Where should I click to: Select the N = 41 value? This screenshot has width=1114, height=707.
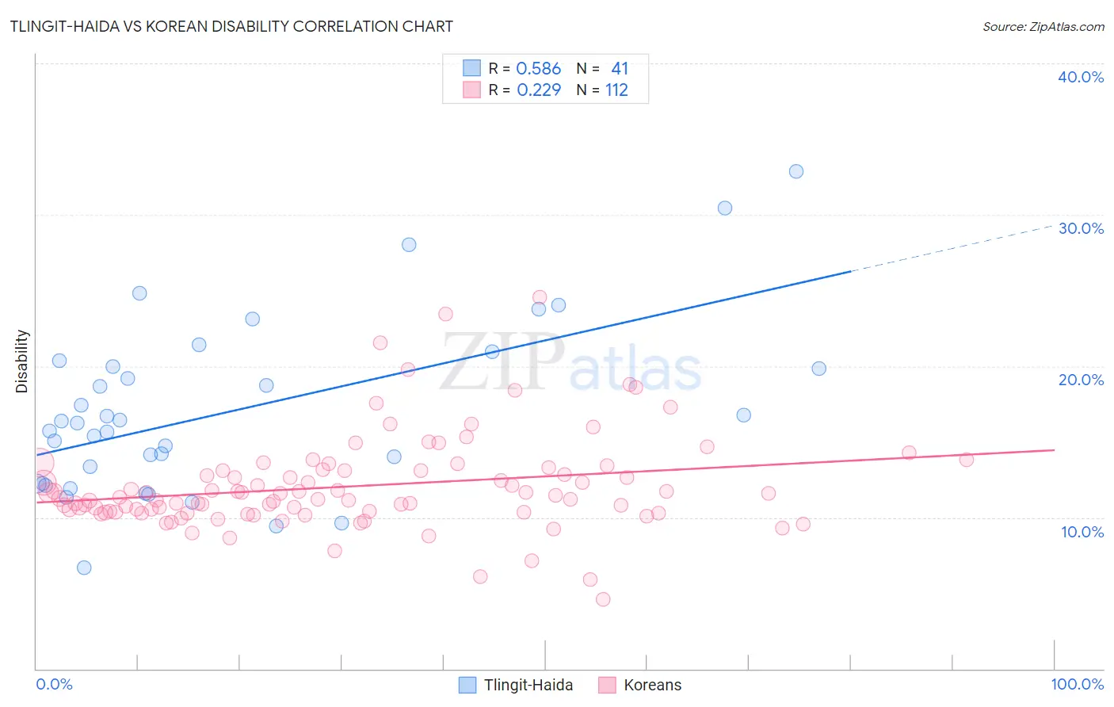tap(602, 69)
